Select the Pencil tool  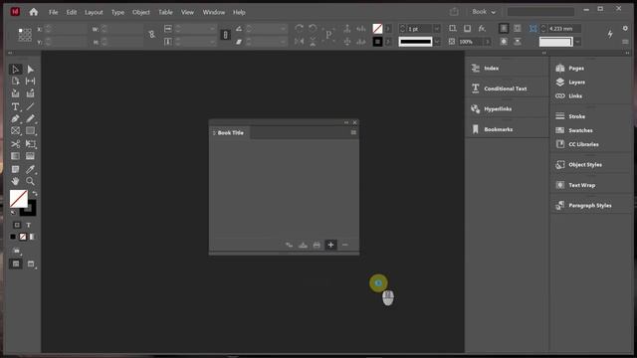click(31, 119)
